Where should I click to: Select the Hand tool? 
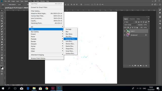pyautogui.click(x=2, y=58)
